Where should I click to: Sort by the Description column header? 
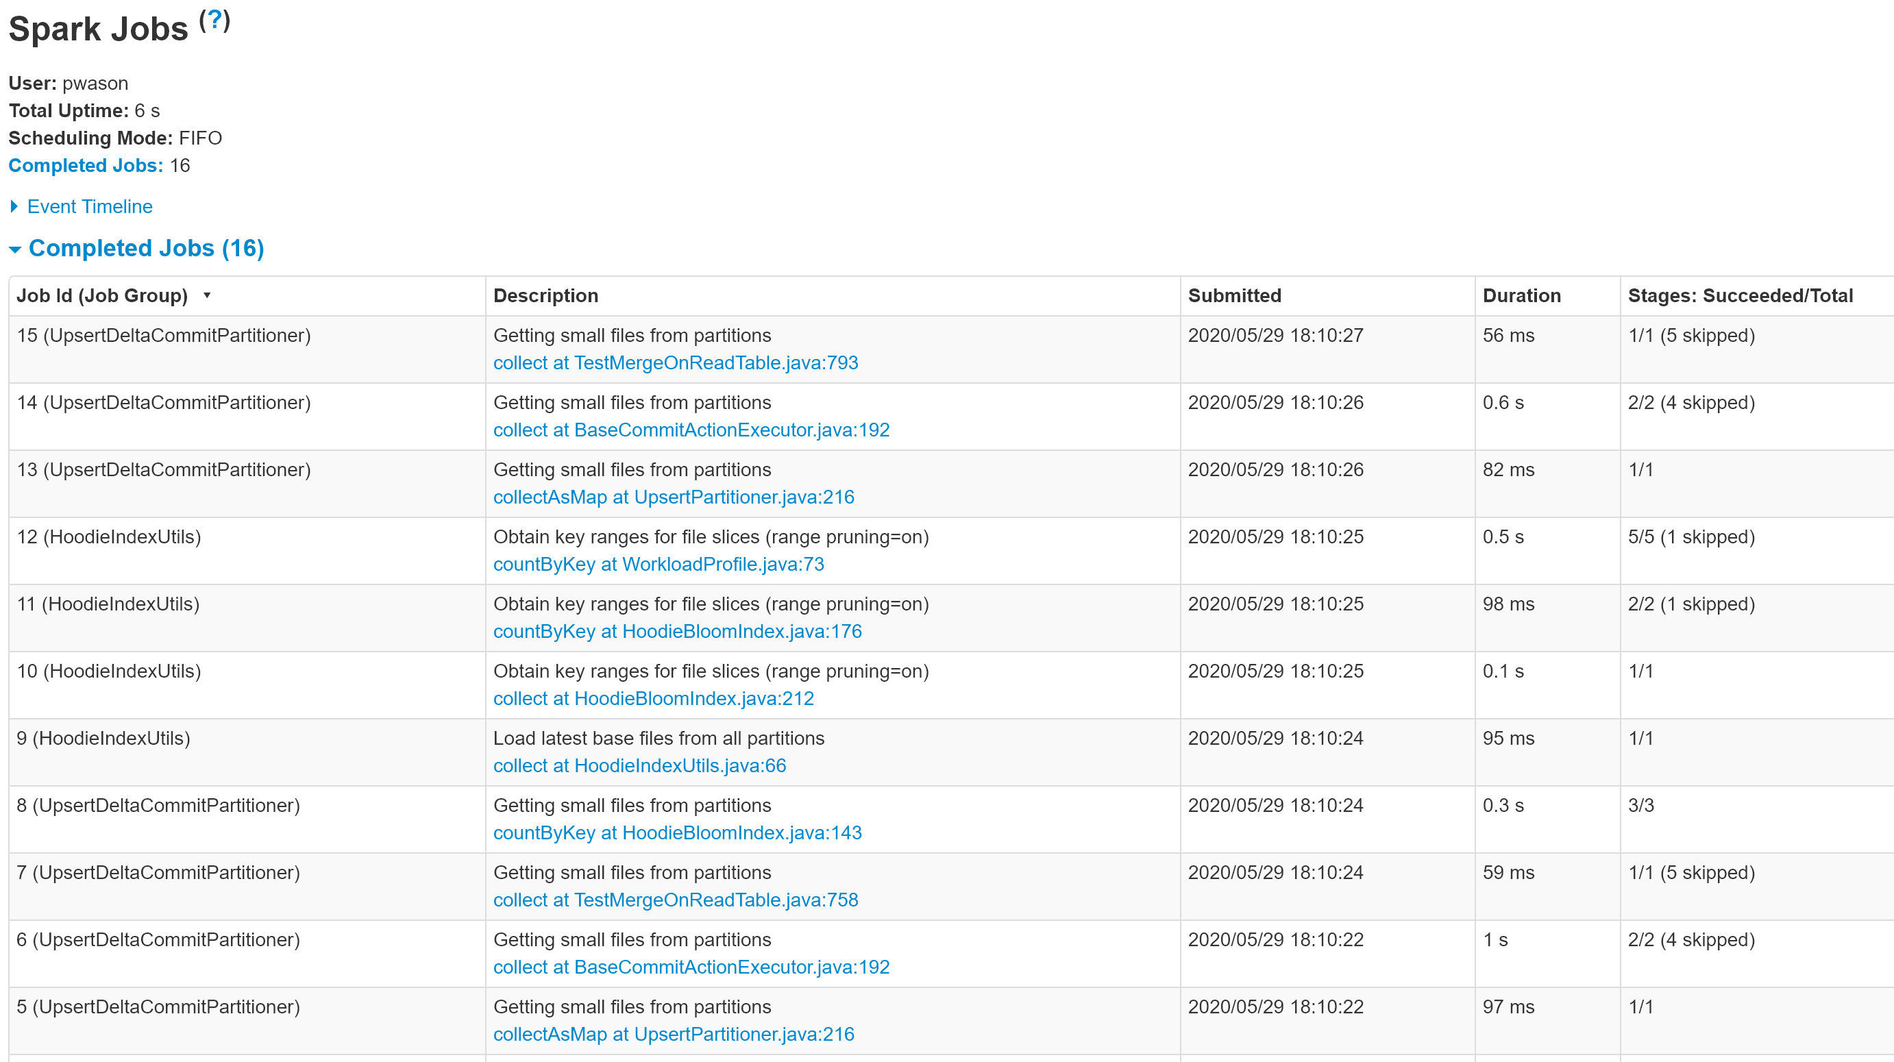pos(545,295)
